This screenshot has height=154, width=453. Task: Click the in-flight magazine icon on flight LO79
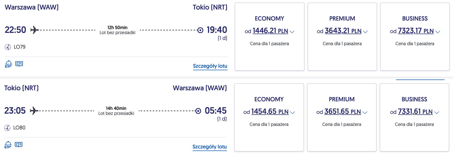(x=19, y=64)
